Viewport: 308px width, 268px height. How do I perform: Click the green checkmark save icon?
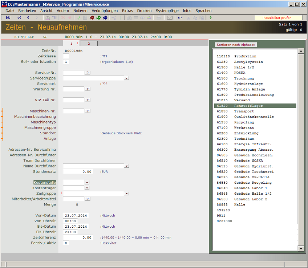coord(78,18)
